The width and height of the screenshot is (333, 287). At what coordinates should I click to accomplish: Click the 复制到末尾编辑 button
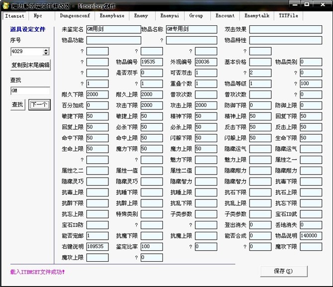(x=30, y=65)
